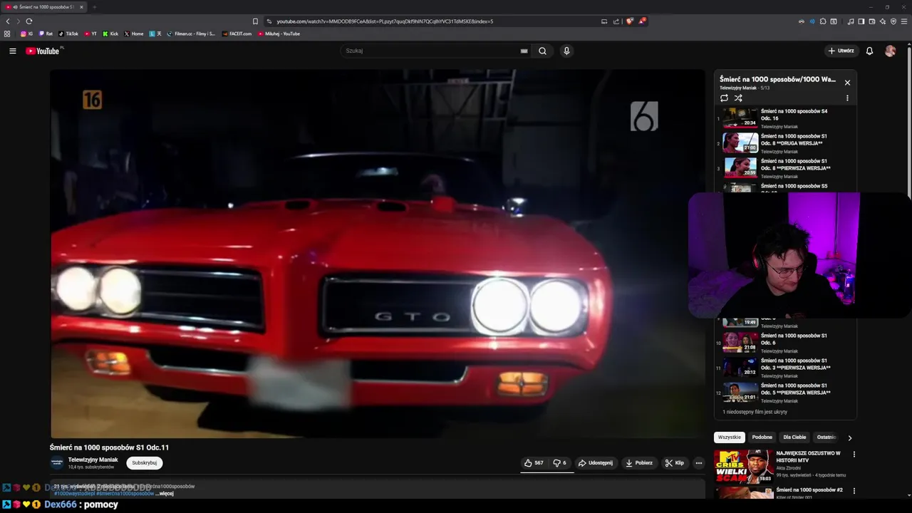Viewport: 912px width, 513px height.
Task: Open the FACEIT.com bookmark
Action: pyautogui.click(x=237, y=33)
